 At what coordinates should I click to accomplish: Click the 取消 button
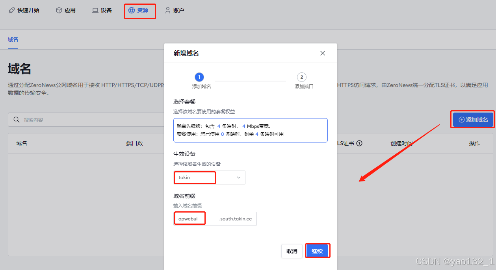[x=292, y=251]
